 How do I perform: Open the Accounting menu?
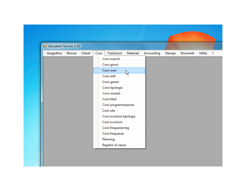coord(152,53)
